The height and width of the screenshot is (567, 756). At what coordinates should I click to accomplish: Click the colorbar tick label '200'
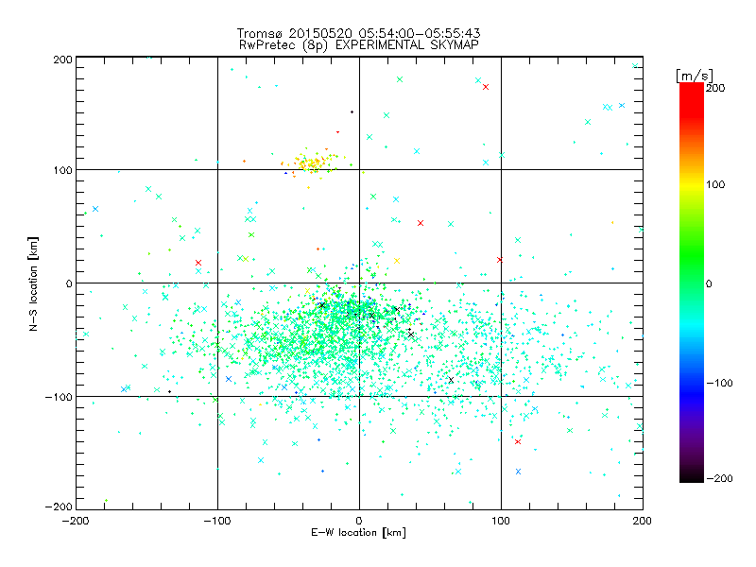tap(715, 88)
